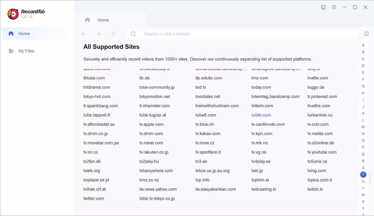
Task: Open tvthek.orf.at link
Action: click(95, 189)
